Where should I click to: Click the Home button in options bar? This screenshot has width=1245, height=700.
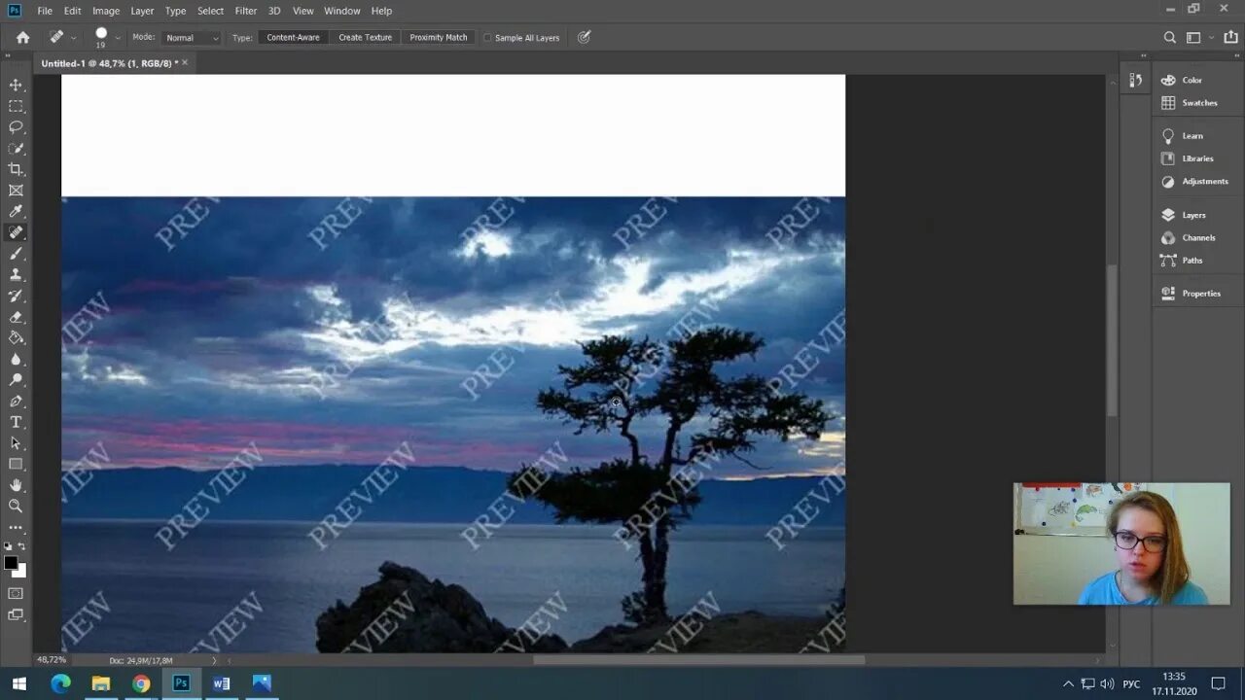[x=22, y=37]
